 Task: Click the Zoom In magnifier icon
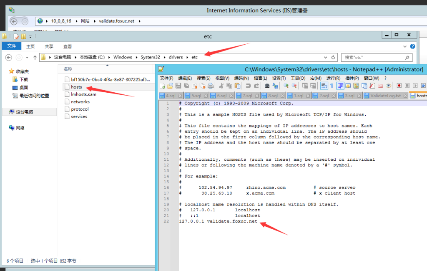(x=286, y=86)
